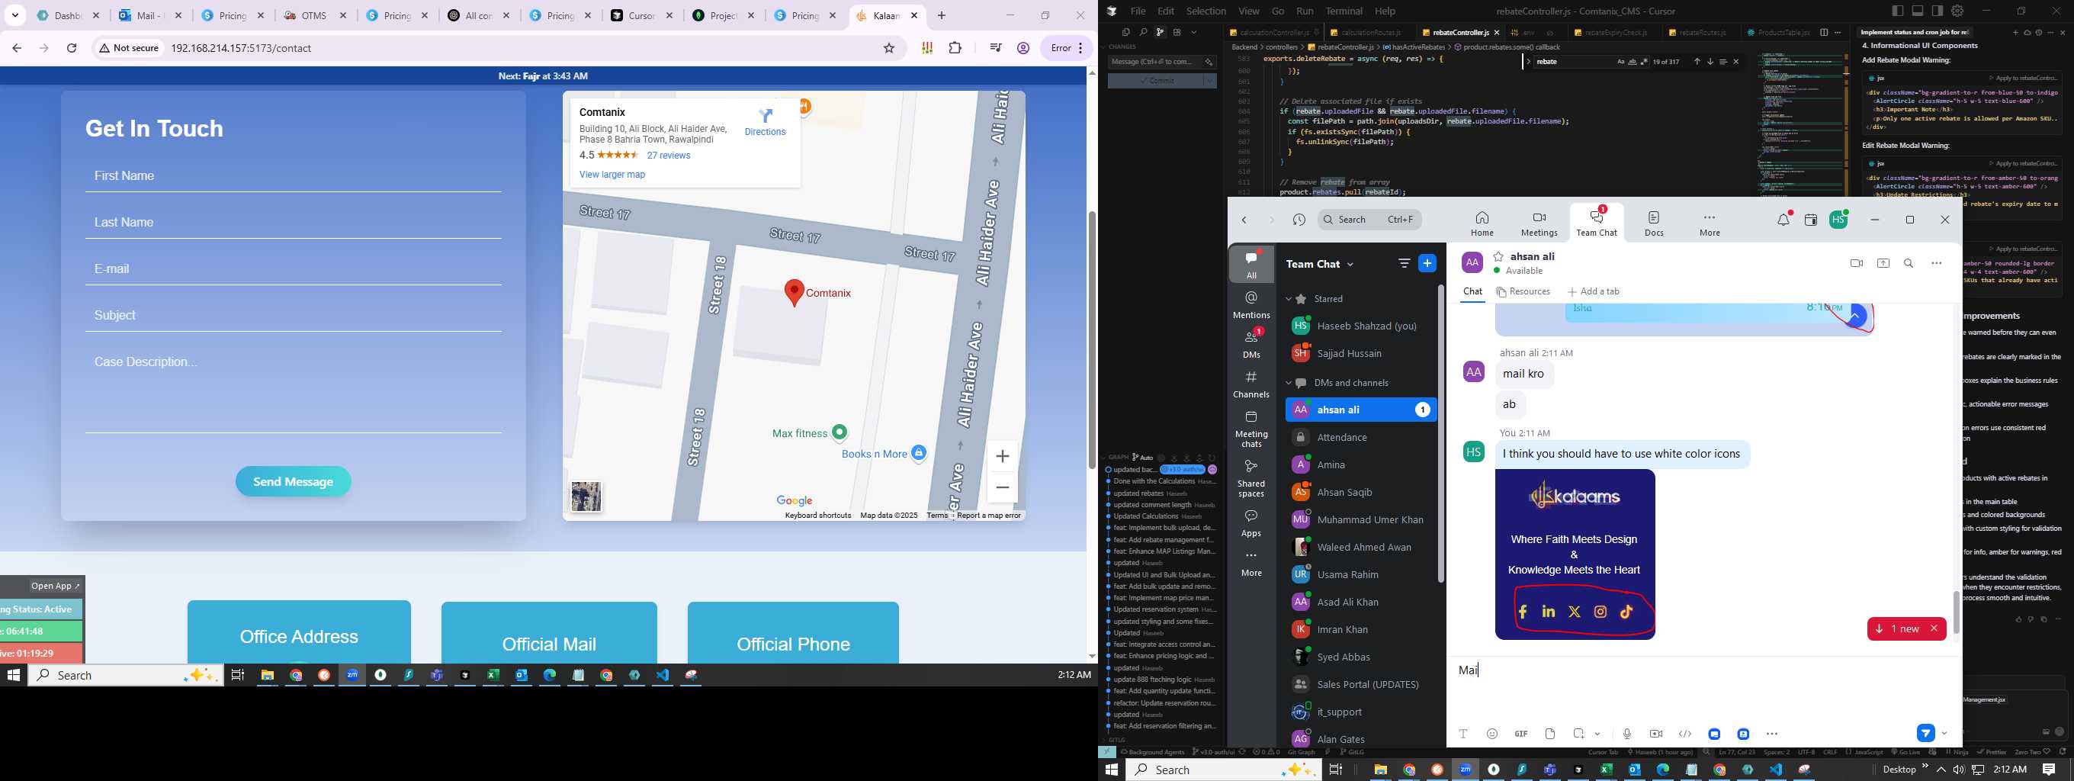Show hidden system tray icons
The height and width of the screenshot is (781, 2074).
tap(1941, 770)
